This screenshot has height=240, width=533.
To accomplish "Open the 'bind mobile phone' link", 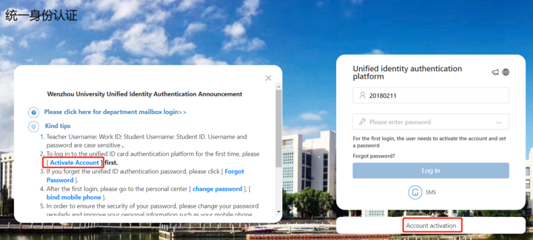I will [x=74, y=197].
